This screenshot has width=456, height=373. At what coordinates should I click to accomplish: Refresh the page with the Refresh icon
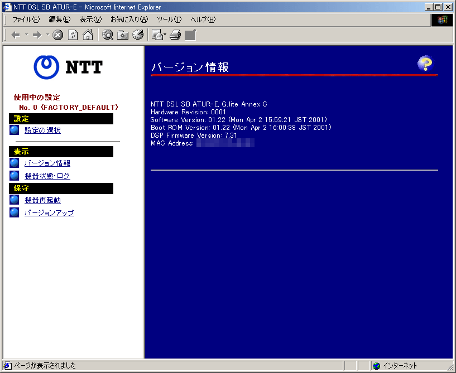click(x=73, y=35)
